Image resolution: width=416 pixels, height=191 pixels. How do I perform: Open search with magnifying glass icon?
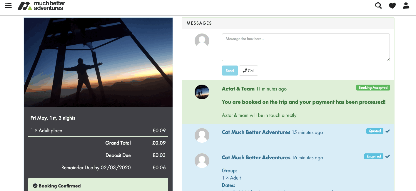[x=378, y=6]
